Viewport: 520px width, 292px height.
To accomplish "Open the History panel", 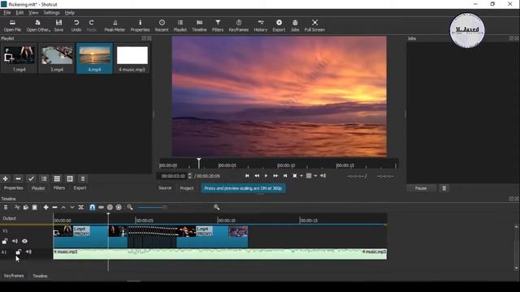I will pyautogui.click(x=261, y=25).
